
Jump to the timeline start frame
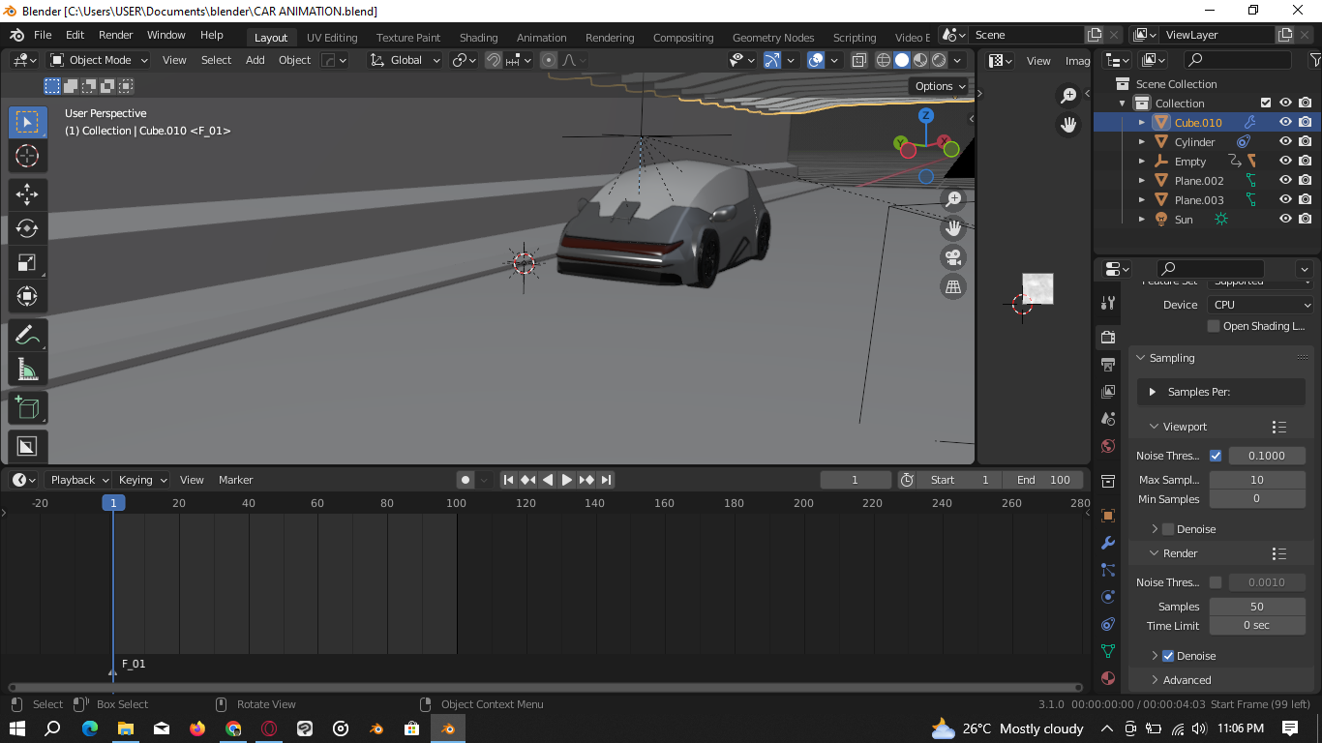click(x=509, y=480)
